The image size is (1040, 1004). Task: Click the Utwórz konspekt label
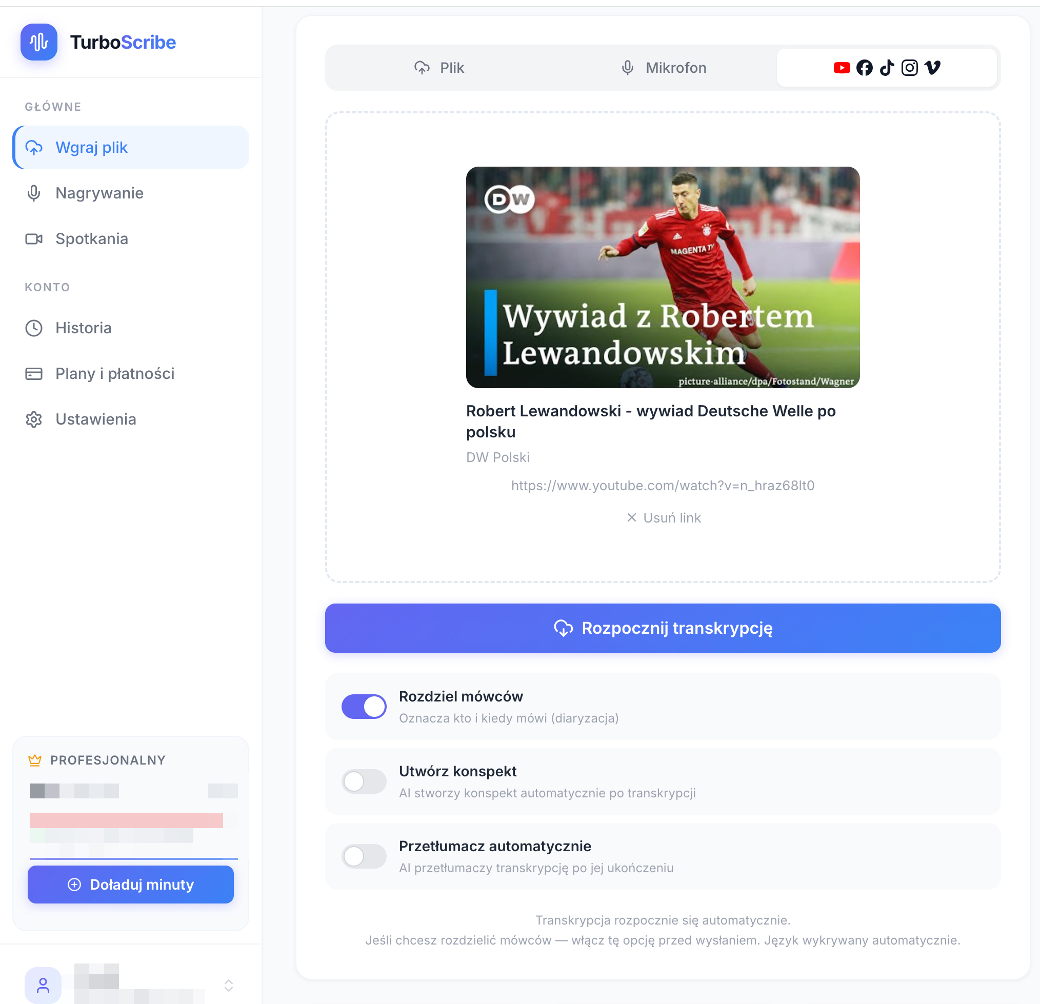[458, 772]
